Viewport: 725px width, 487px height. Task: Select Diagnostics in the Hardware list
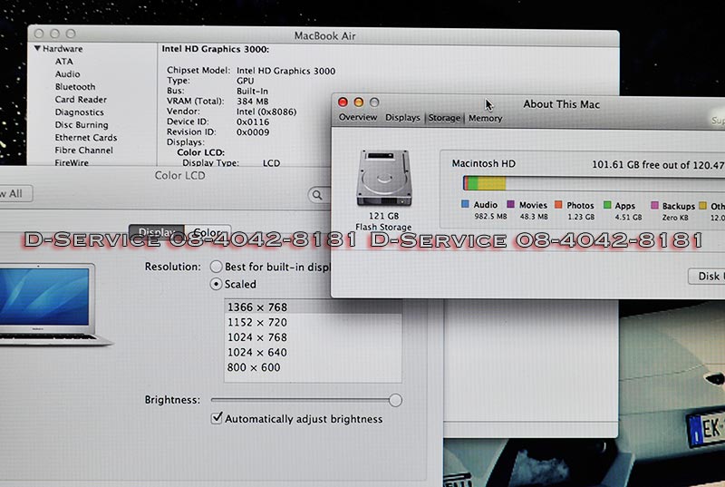[x=79, y=112]
